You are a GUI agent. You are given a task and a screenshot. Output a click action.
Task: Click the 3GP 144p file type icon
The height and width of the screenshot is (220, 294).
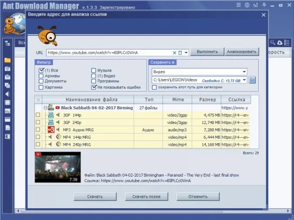51,115
